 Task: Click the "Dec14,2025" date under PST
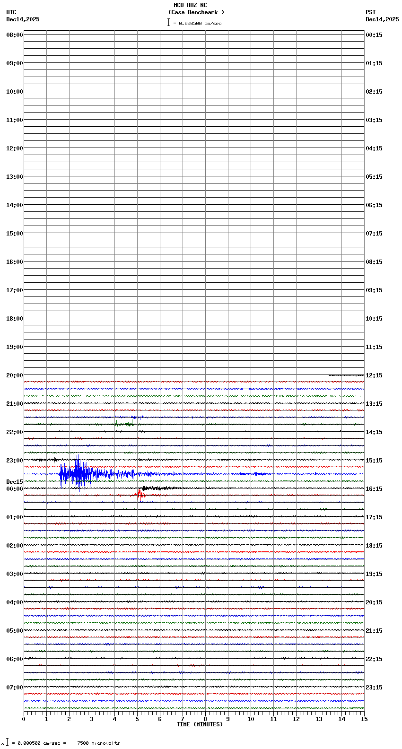382,19
